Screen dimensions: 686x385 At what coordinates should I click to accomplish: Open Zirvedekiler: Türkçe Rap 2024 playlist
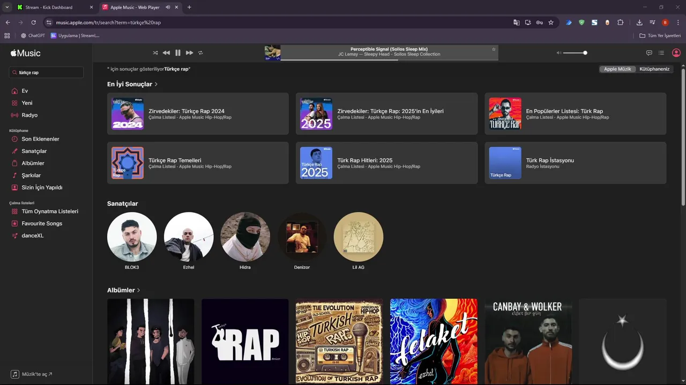198,113
